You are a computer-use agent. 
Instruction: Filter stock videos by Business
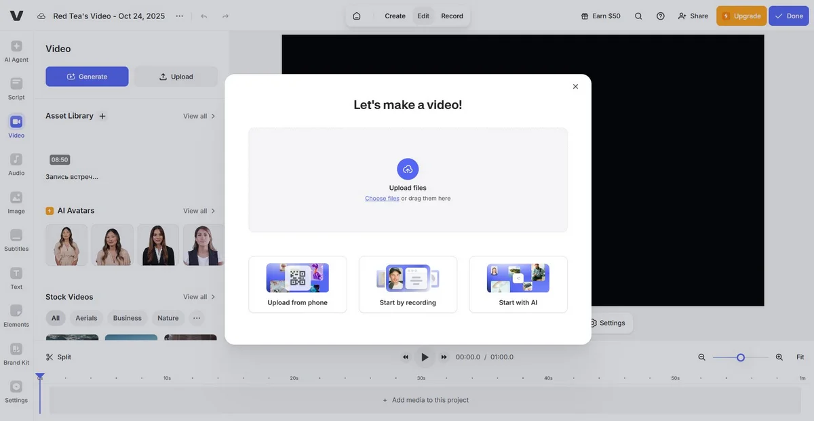coord(128,318)
